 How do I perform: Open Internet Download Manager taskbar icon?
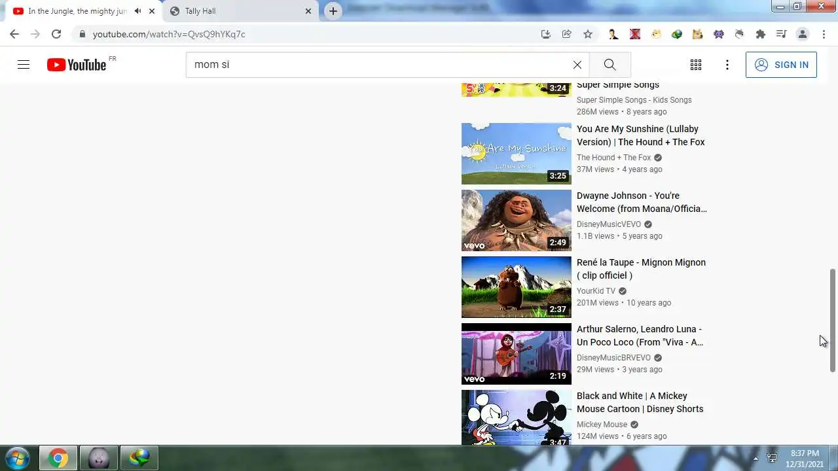click(139, 459)
